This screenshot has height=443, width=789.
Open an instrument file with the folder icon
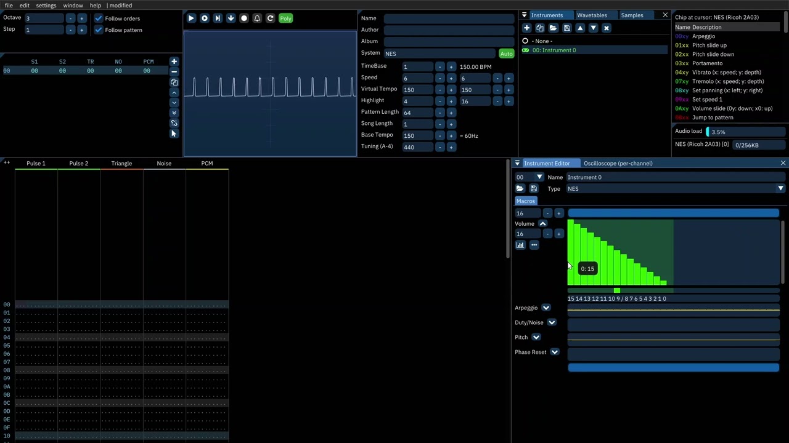pos(553,28)
